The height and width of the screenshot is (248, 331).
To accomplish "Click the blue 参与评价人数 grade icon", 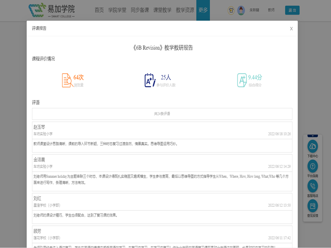I will coord(149,80).
